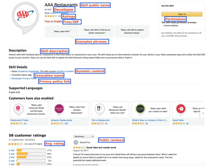Open the What's New on Video icon
Viewport: 213px width, 166px height.
click(x=140, y=109)
